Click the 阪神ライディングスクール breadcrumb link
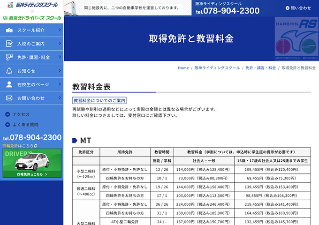Viewport: 319px width, 225px height. 217,68
